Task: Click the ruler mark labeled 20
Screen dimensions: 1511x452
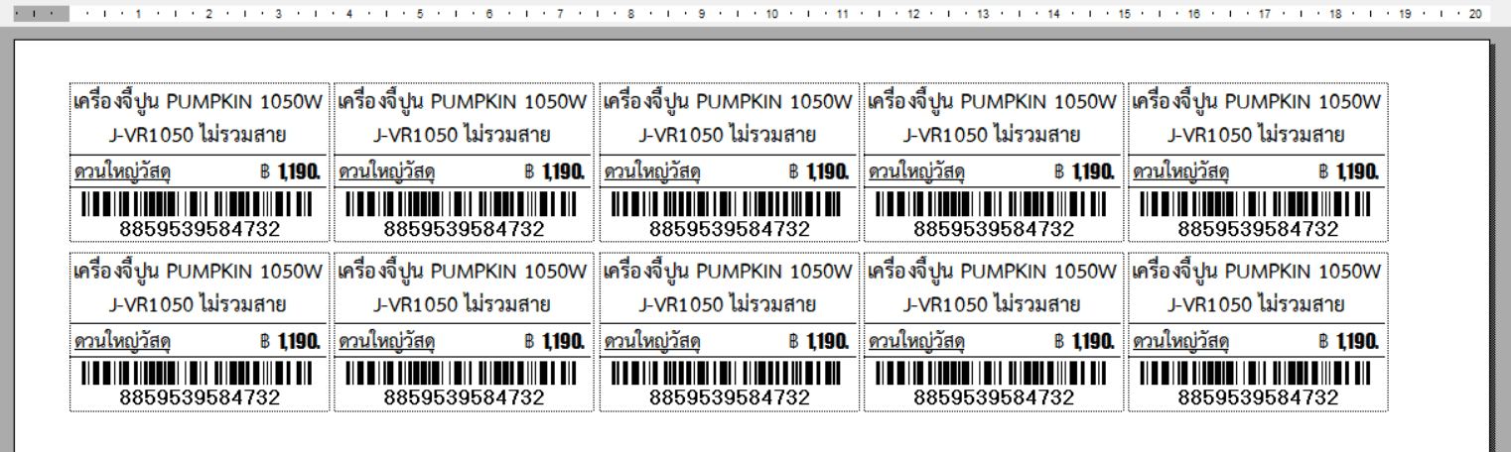Action: (1475, 15)
